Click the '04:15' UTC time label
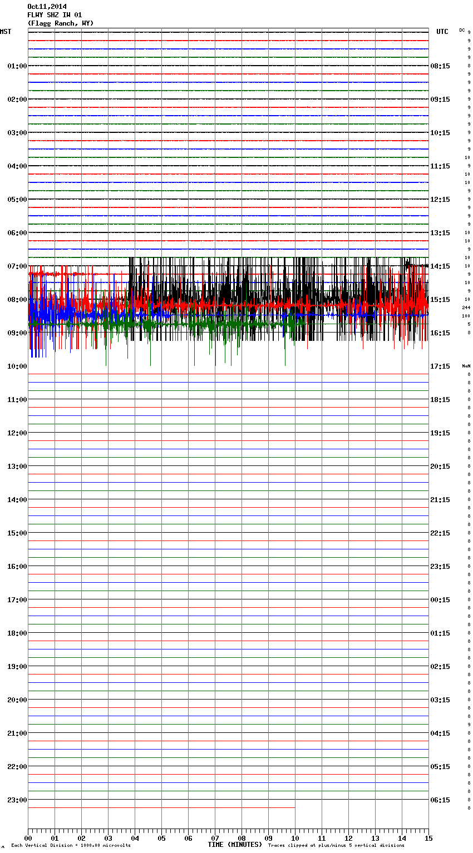 [440, 733]
